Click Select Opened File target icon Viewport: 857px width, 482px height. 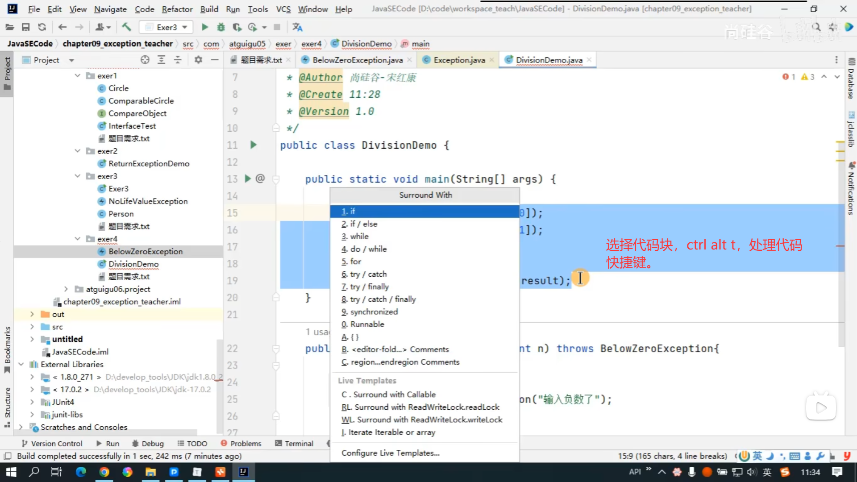(x=145, y=60)
